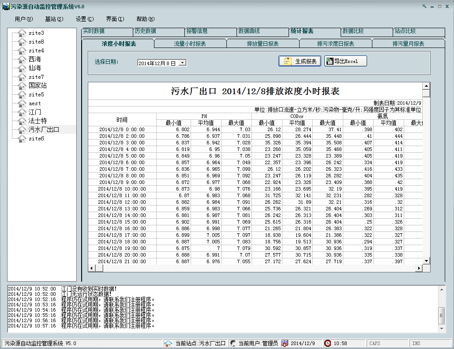Click the house icon beside 西海
Screen dimensions: 454x349
pyautogui.click(x=22, y=59)
